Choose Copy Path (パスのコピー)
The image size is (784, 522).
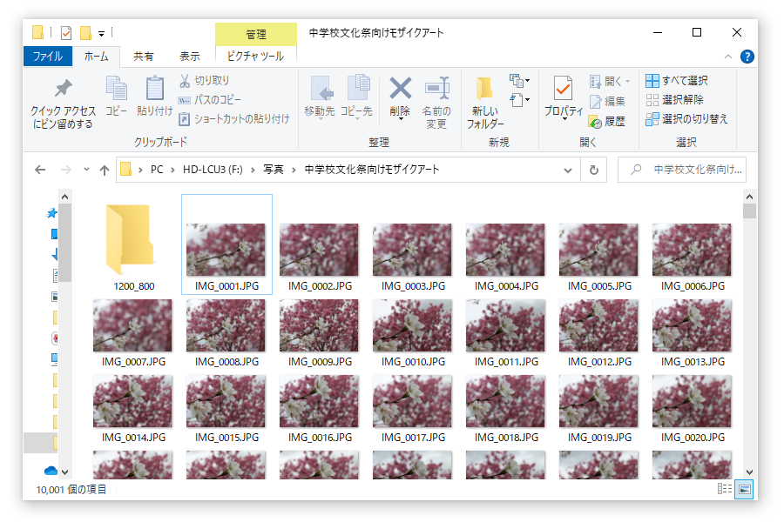(210, 100)
